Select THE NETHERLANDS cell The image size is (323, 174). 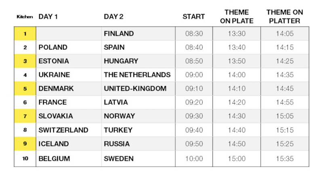[138, 75]
